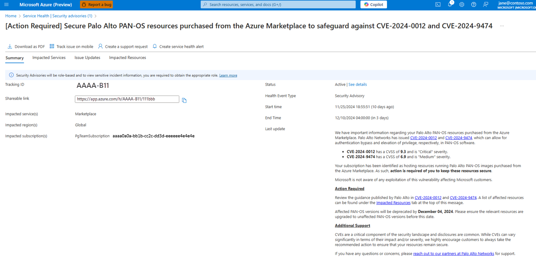Open first CVE-2024-0012 link in the intro
The height and width of the screenshot is (263, 536).
click(423, 138)
